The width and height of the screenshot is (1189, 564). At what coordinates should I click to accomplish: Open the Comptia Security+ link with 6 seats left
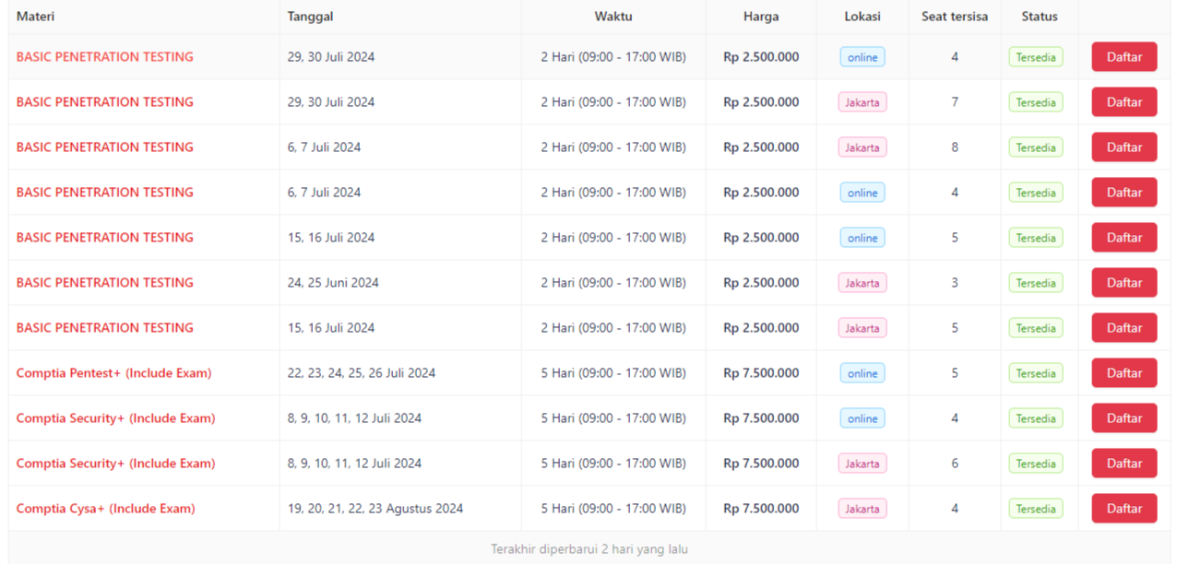115,464
